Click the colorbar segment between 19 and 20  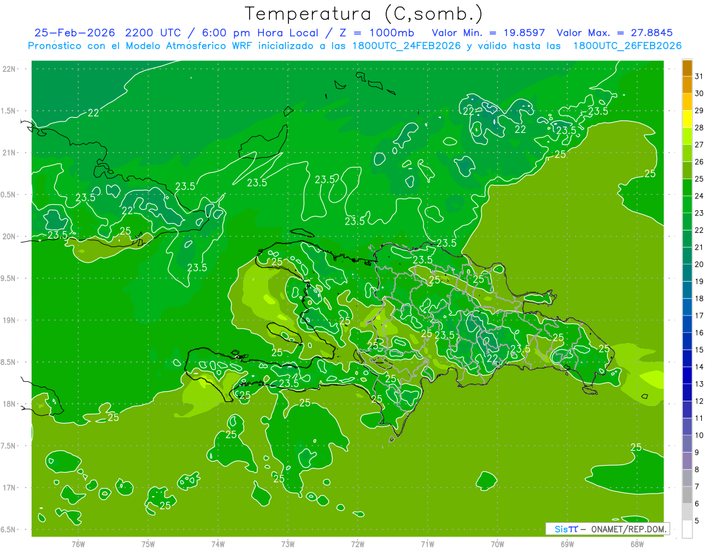pyautogui.click(x=687, y=273)
